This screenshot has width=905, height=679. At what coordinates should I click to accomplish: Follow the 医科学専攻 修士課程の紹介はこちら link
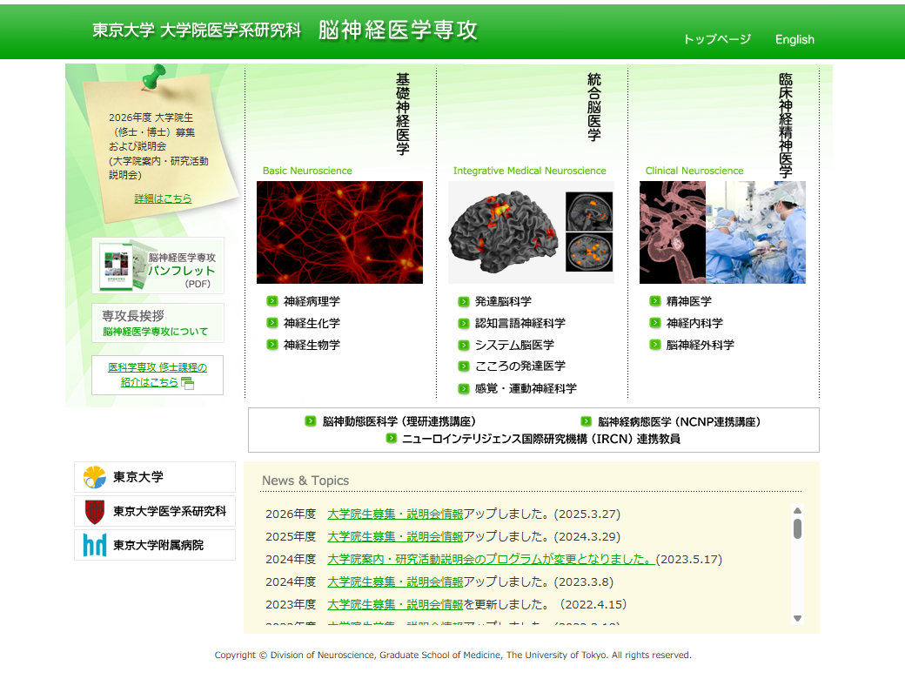coord(157,374)
